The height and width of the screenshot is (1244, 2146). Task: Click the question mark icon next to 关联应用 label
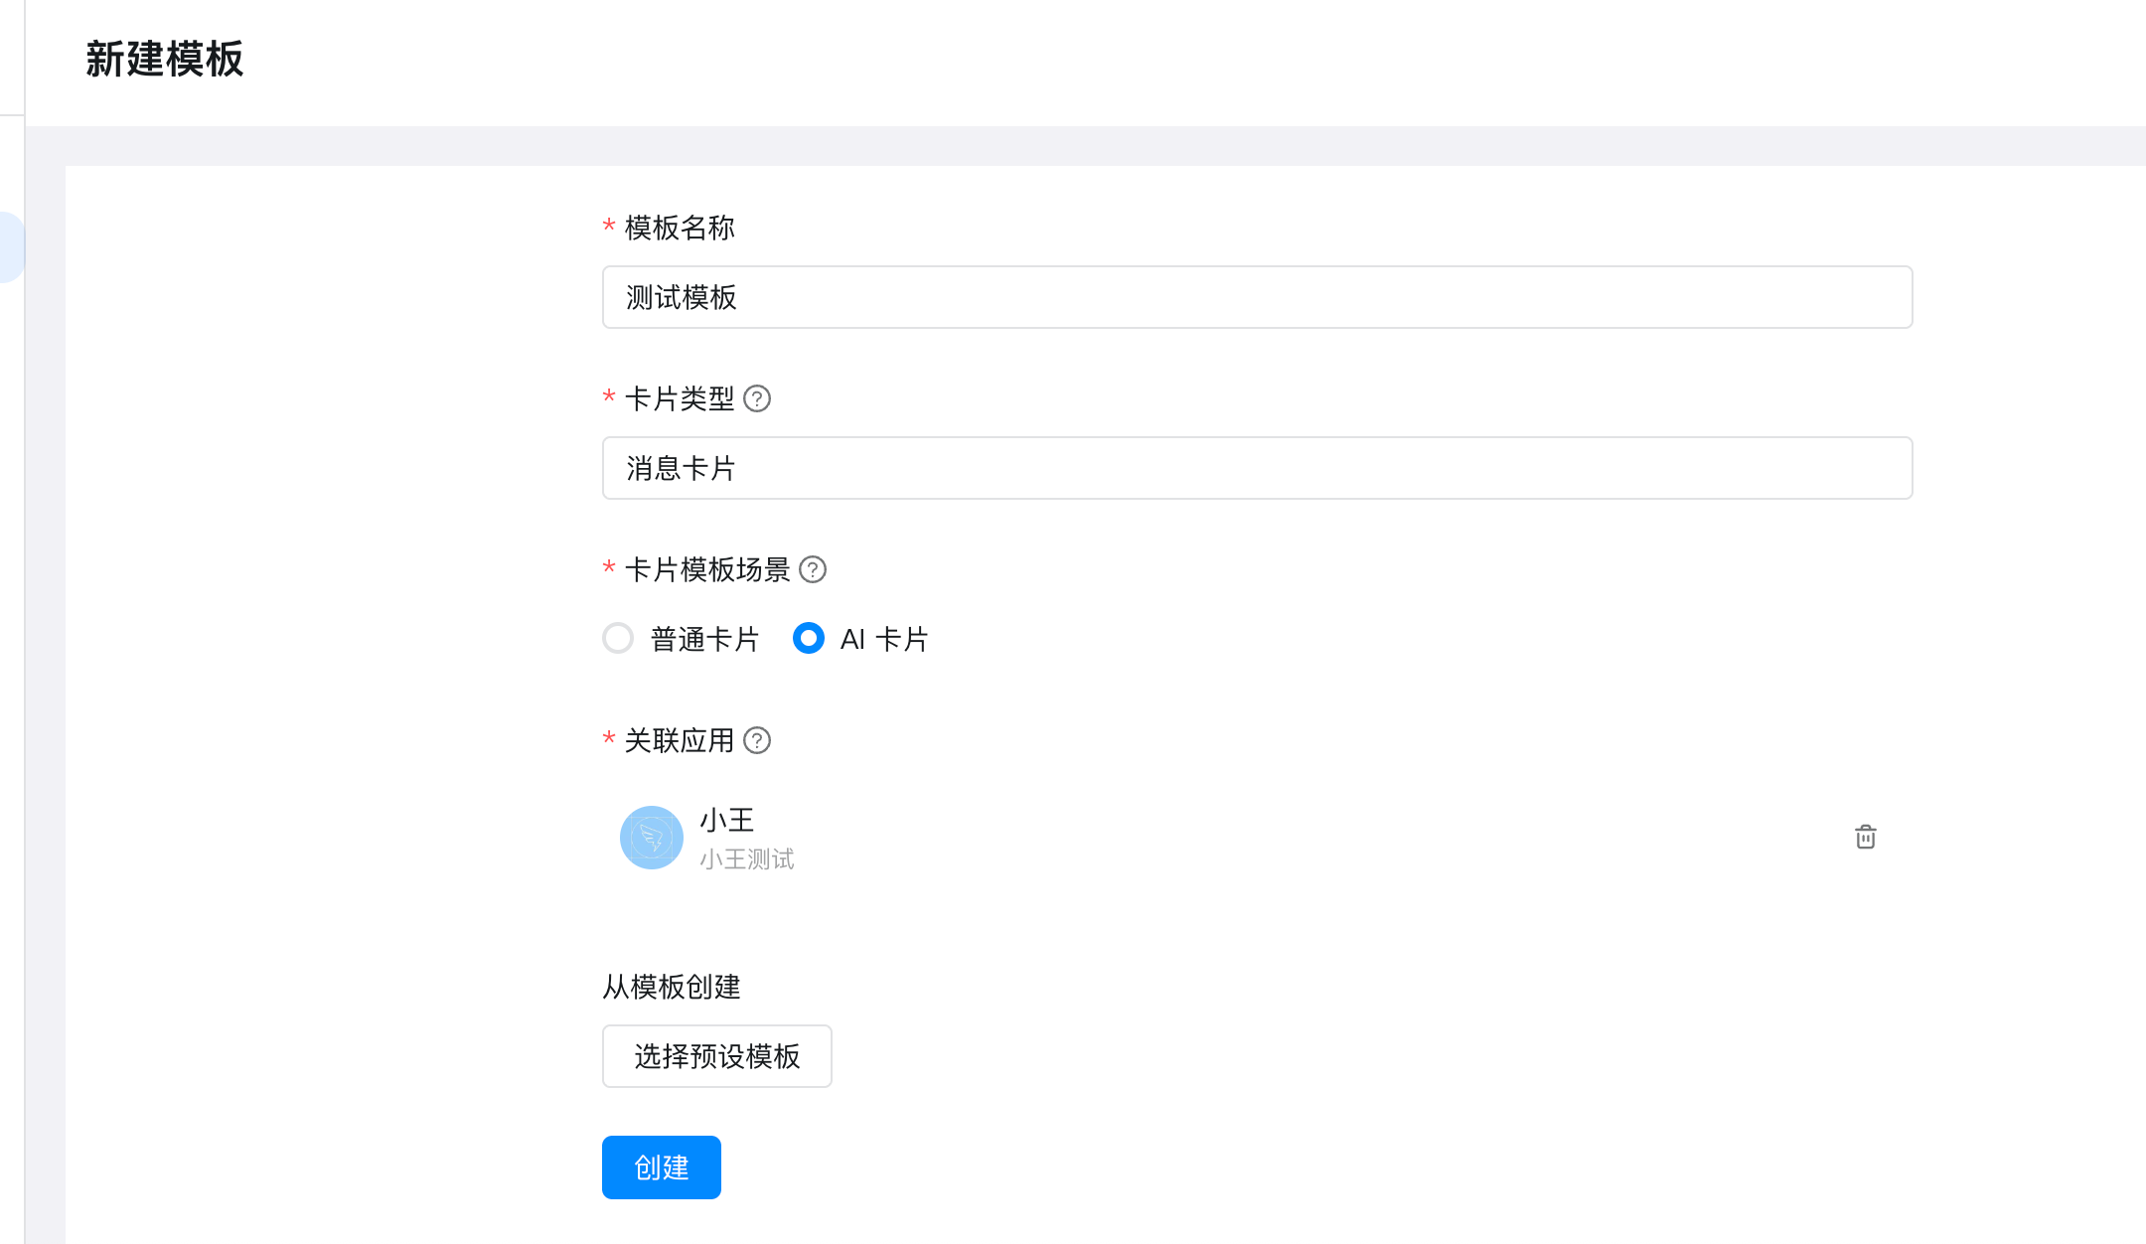click(758, 741)
